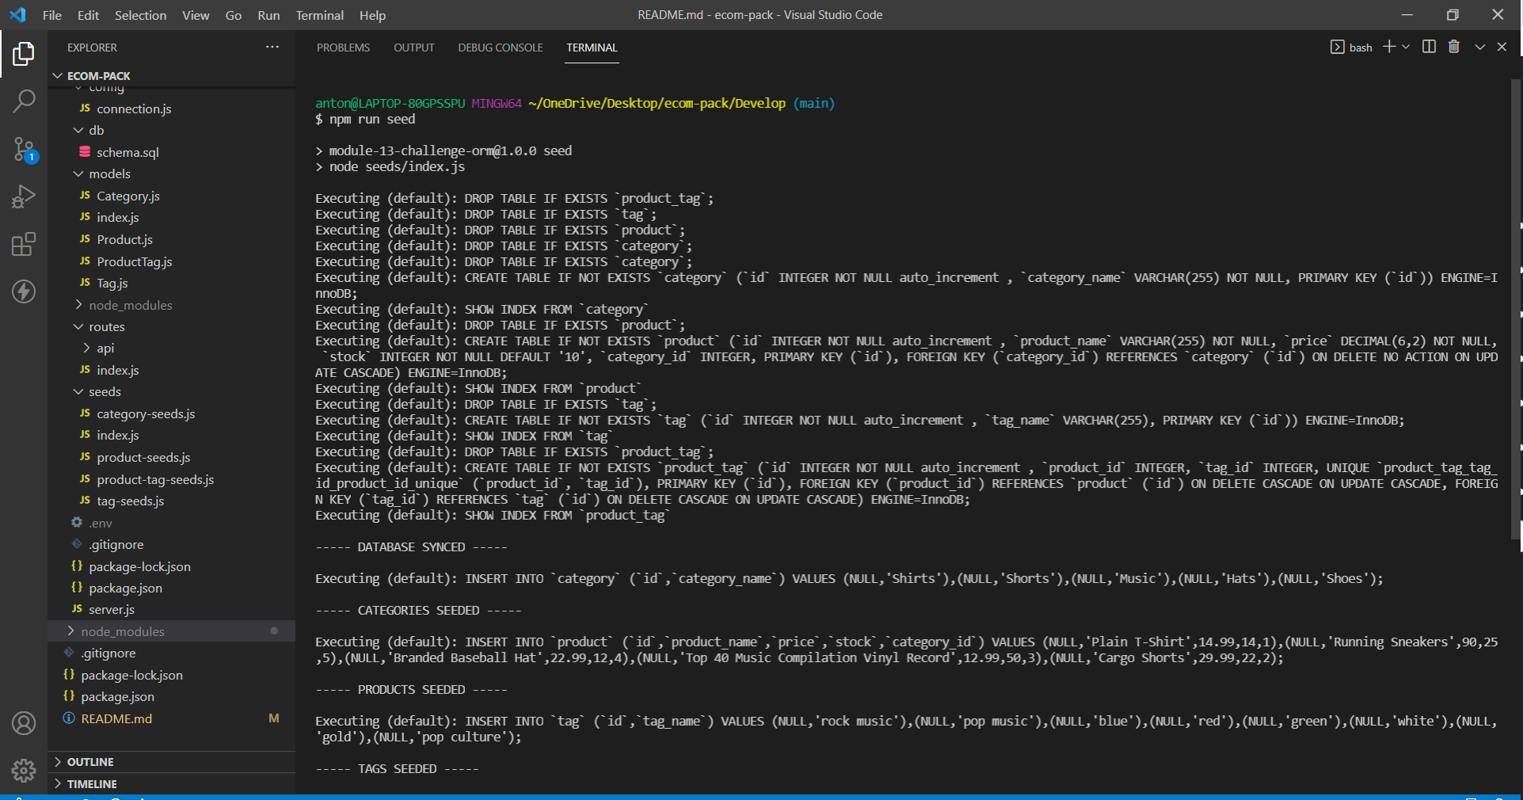Viewport: 1523px width, 800px height.
Task: Toggle panel maximize with chevron icon
Action: click(1479, 47)
